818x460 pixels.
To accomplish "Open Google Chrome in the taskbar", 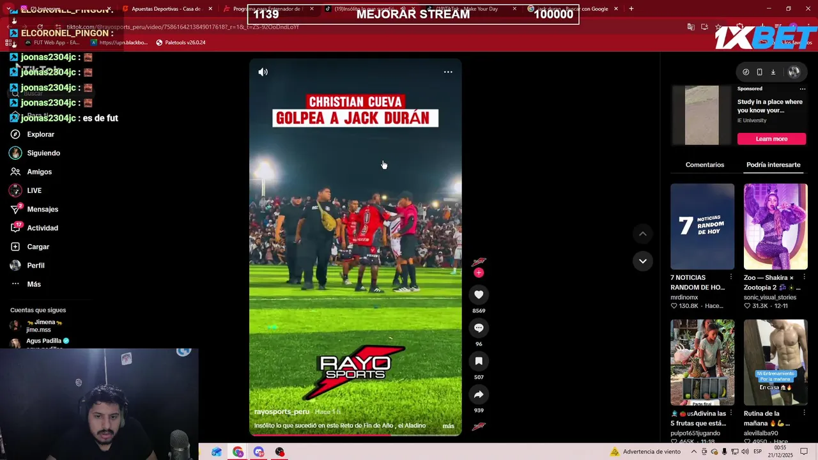I will [x=238, y=452].
